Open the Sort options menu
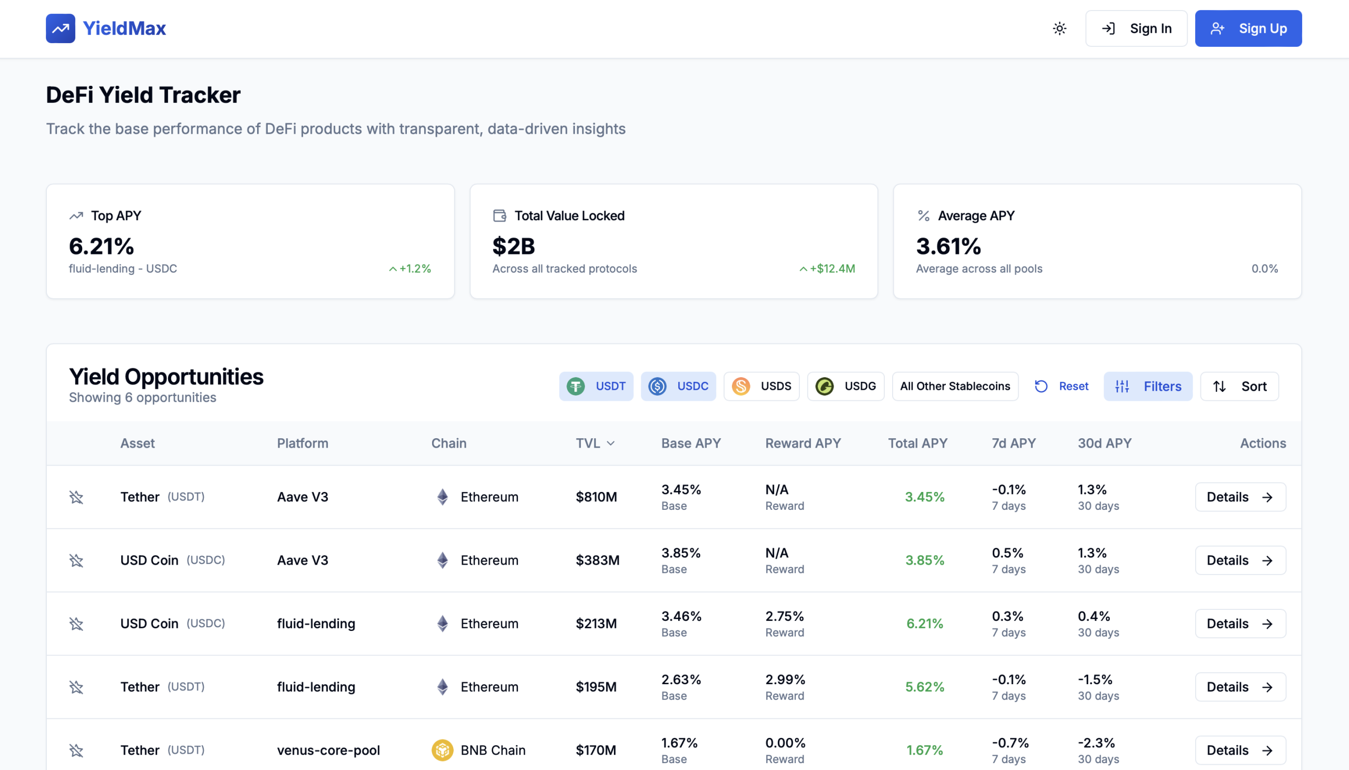 1239,387
